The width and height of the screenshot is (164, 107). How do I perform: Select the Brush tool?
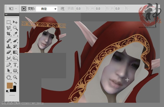click(15, 41)
